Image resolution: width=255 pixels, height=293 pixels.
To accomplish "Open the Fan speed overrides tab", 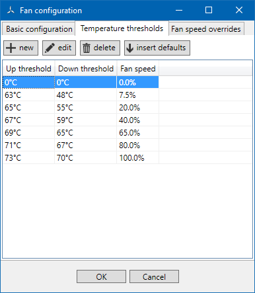I will click(206, 29).
